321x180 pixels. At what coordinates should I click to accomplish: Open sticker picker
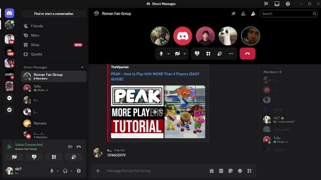(x=230, y=171)
